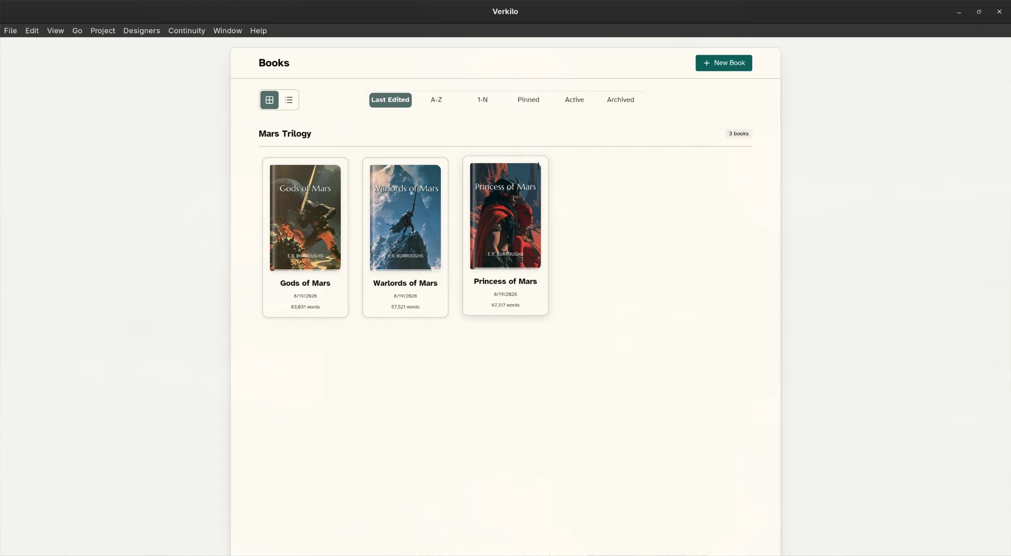Sort books by Last Edited

point(390,100)
